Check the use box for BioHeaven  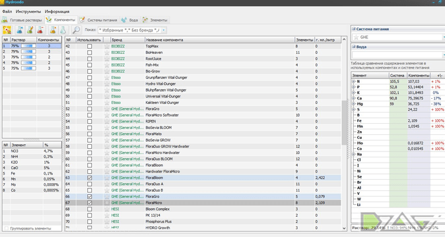click(89, 52)
